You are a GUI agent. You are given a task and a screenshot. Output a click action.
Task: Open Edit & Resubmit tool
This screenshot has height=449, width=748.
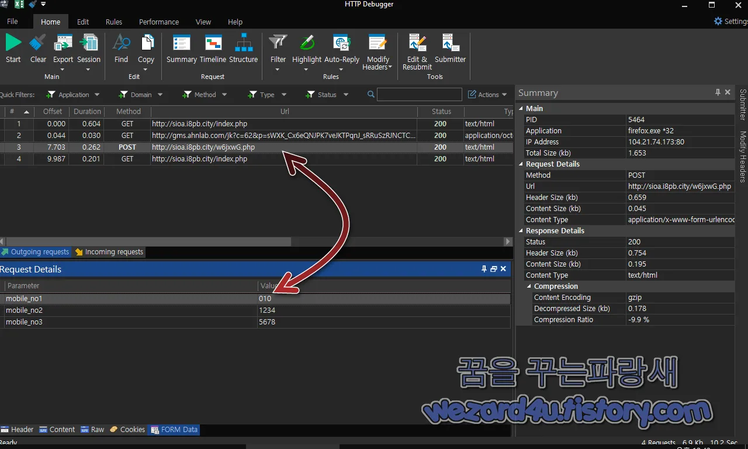[417, 52]
